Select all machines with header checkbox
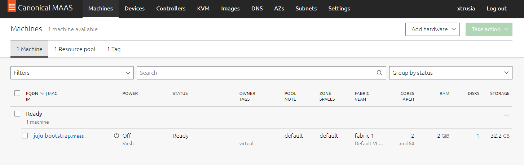Viewport: 524px width, 165px height. pyautogui.click(x=17, y=93)
